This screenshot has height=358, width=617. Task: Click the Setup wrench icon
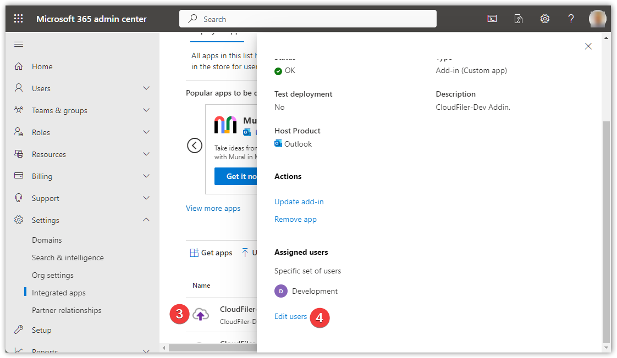click(x=19, y=329)
